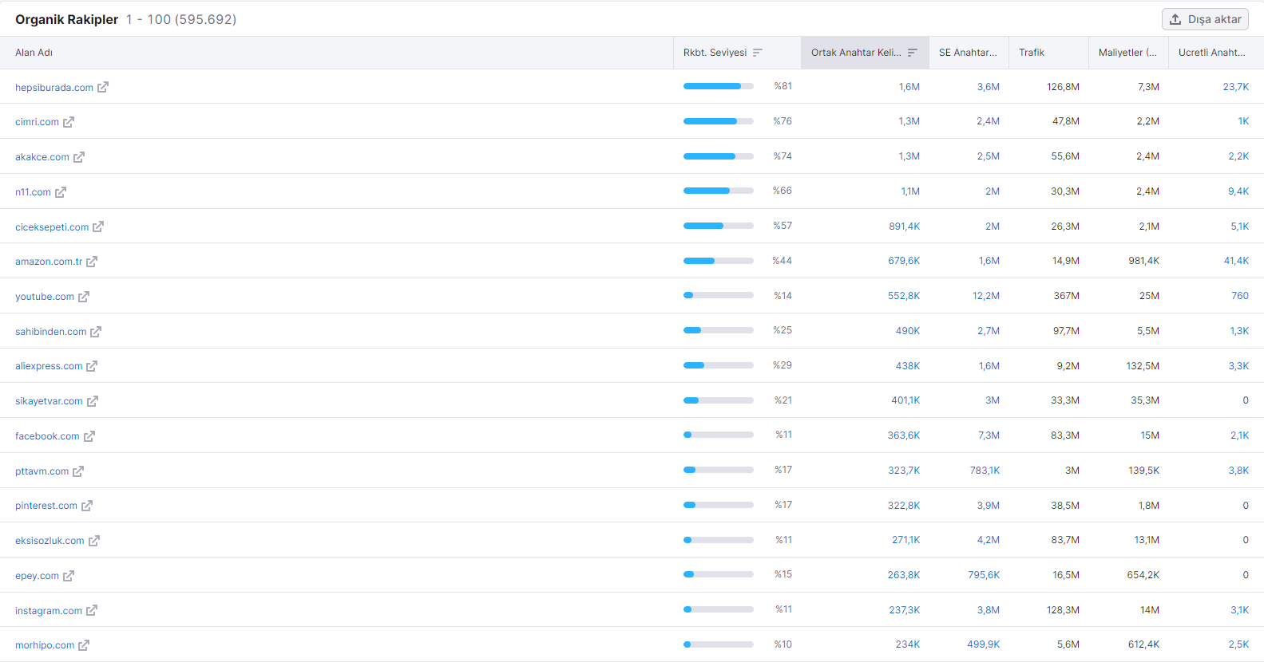Open hepsiburada.com external link icon
Viewport: 1264px width, 662px height.
(x=103, y=87)
